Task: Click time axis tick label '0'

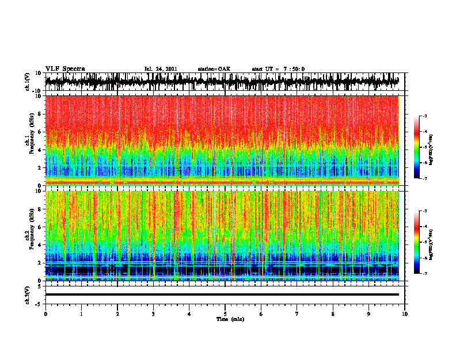Action: click(45, 314)
